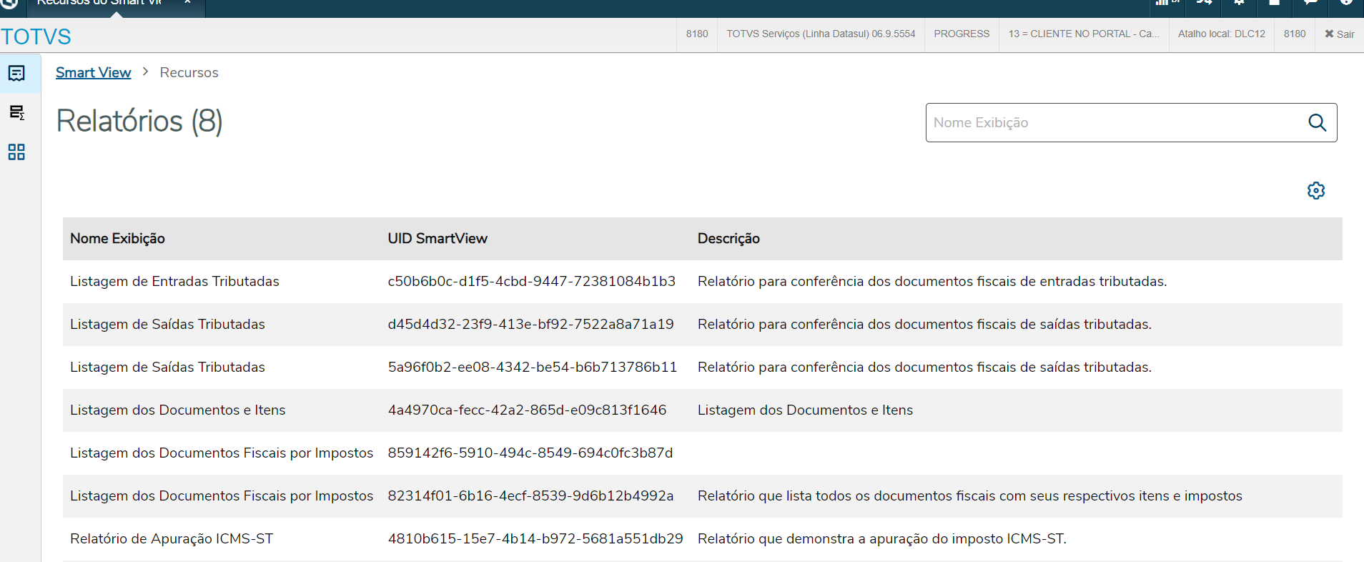
Task: Click TOTVS Serviços (Linha Datasul) version entry
Action: click(821, 34)
